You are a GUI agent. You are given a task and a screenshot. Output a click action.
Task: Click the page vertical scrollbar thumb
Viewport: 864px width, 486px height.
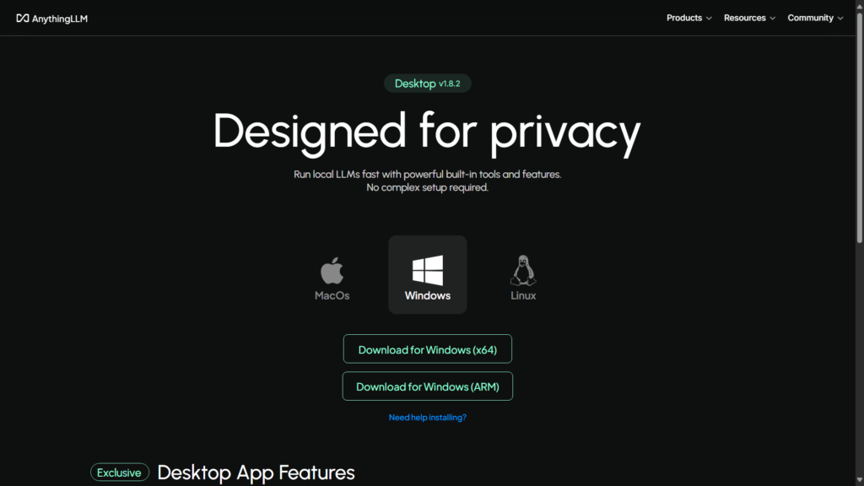859,127
